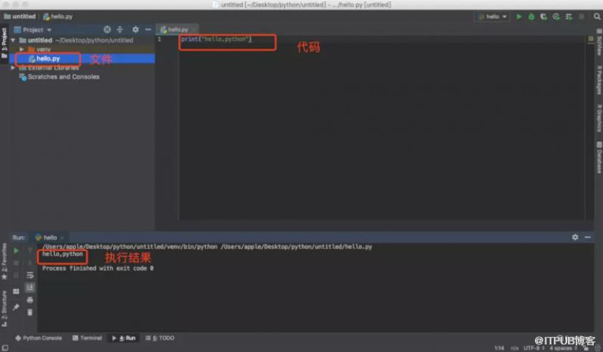Toggle the Project side tab
603x352 pixels.
point(5,43)
